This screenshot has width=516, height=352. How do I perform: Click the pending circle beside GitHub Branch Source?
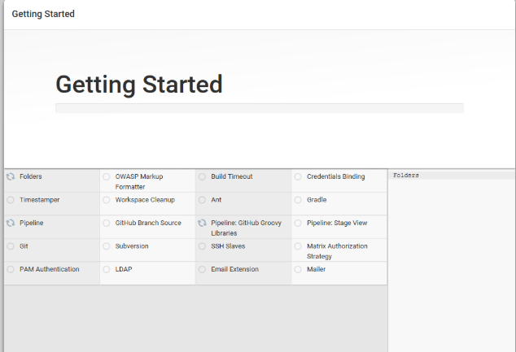pos(107,224)
